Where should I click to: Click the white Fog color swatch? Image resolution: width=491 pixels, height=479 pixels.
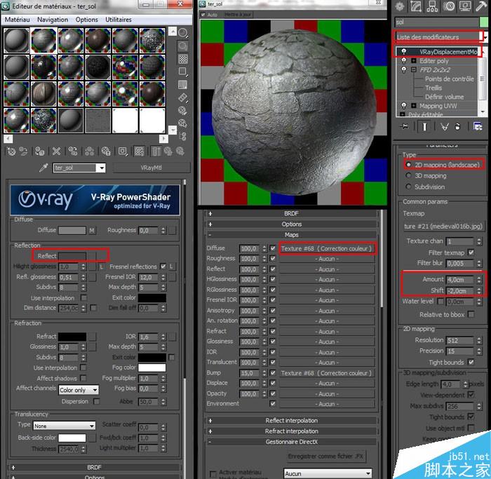(x=152, y=367)
